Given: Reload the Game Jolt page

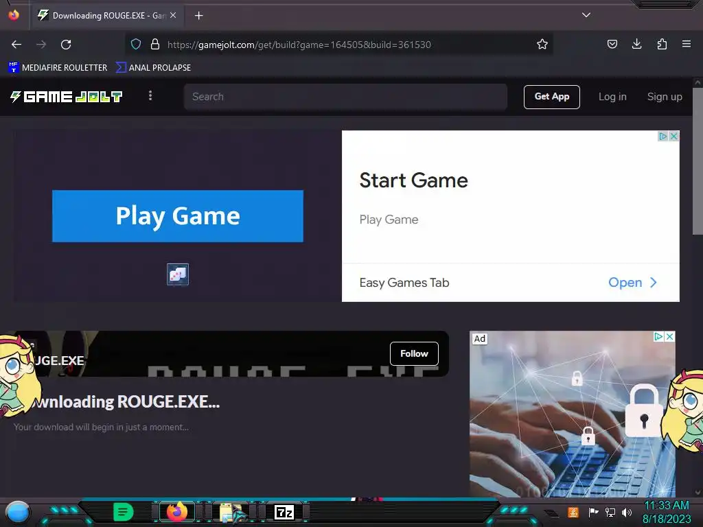Looking at the screenshot, I should coord(66,45).
